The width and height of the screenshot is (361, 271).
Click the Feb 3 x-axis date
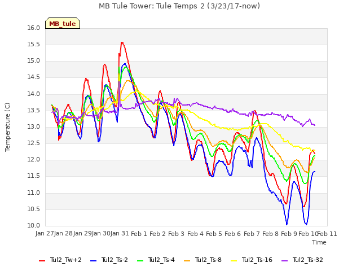pyautogui.click(x=177, y=234)
